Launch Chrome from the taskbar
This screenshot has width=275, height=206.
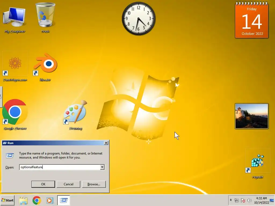[x=37, y=200]
